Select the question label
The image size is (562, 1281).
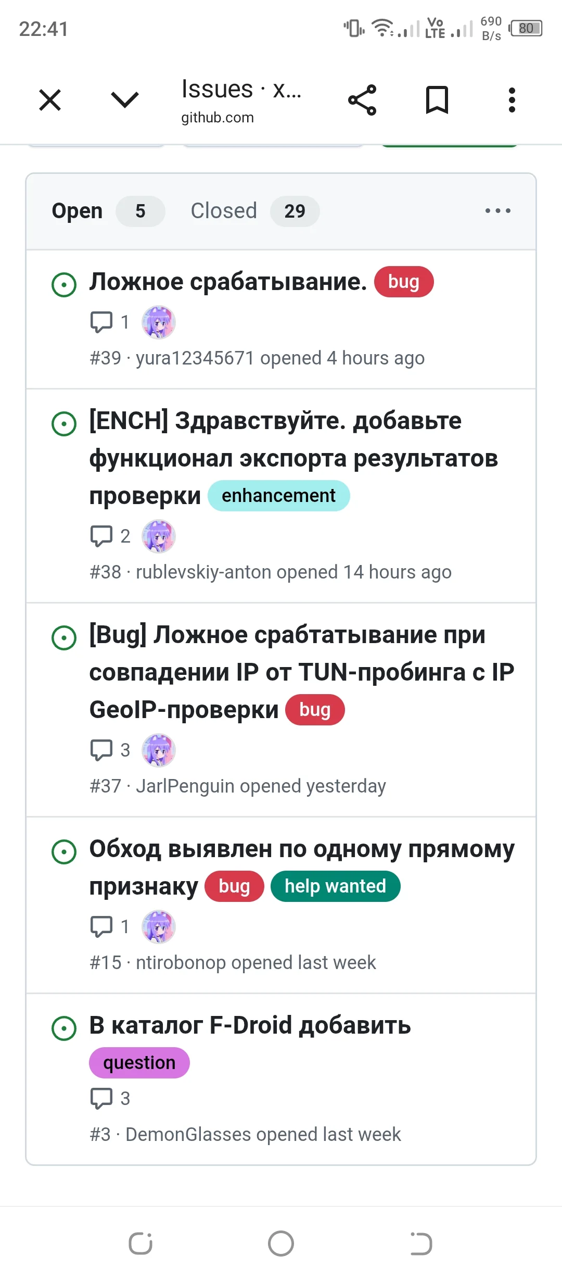click(x=139, y=1063)
